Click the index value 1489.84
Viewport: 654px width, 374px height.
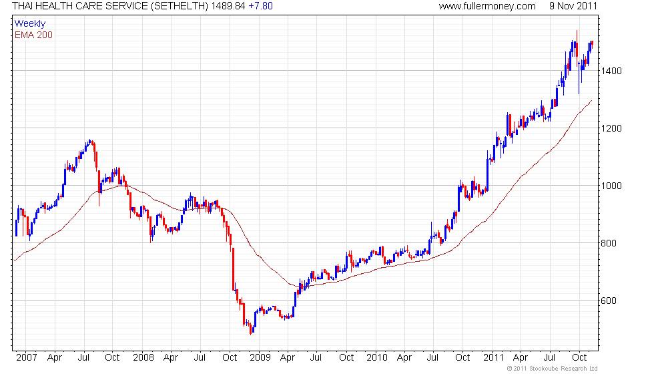click(x=228, y=6)
